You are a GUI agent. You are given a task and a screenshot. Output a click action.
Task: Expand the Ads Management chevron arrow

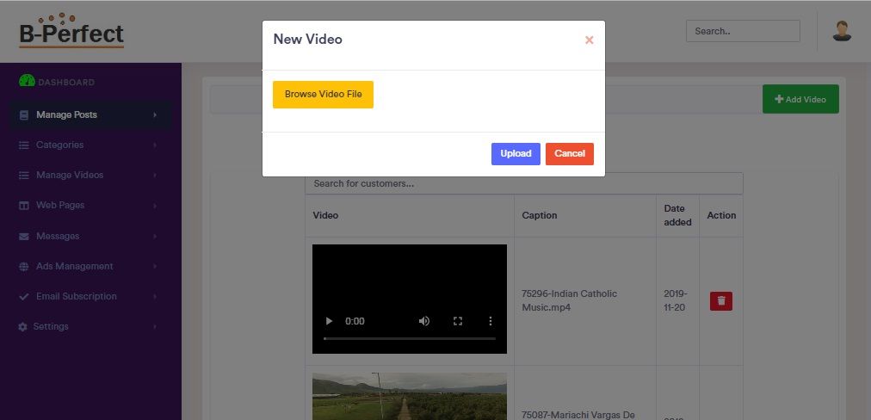(155, 267)
